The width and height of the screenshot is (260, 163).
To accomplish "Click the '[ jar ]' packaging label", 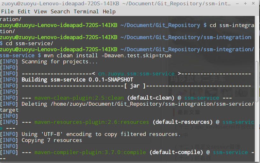I will coord(135,86).
